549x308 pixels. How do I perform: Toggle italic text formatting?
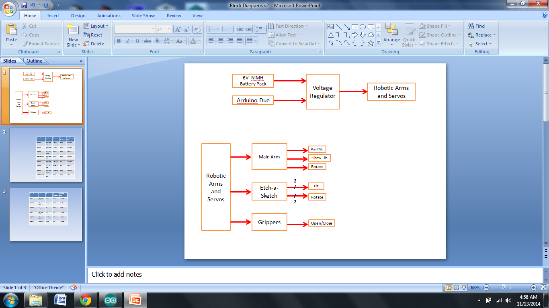pos(128,41)
